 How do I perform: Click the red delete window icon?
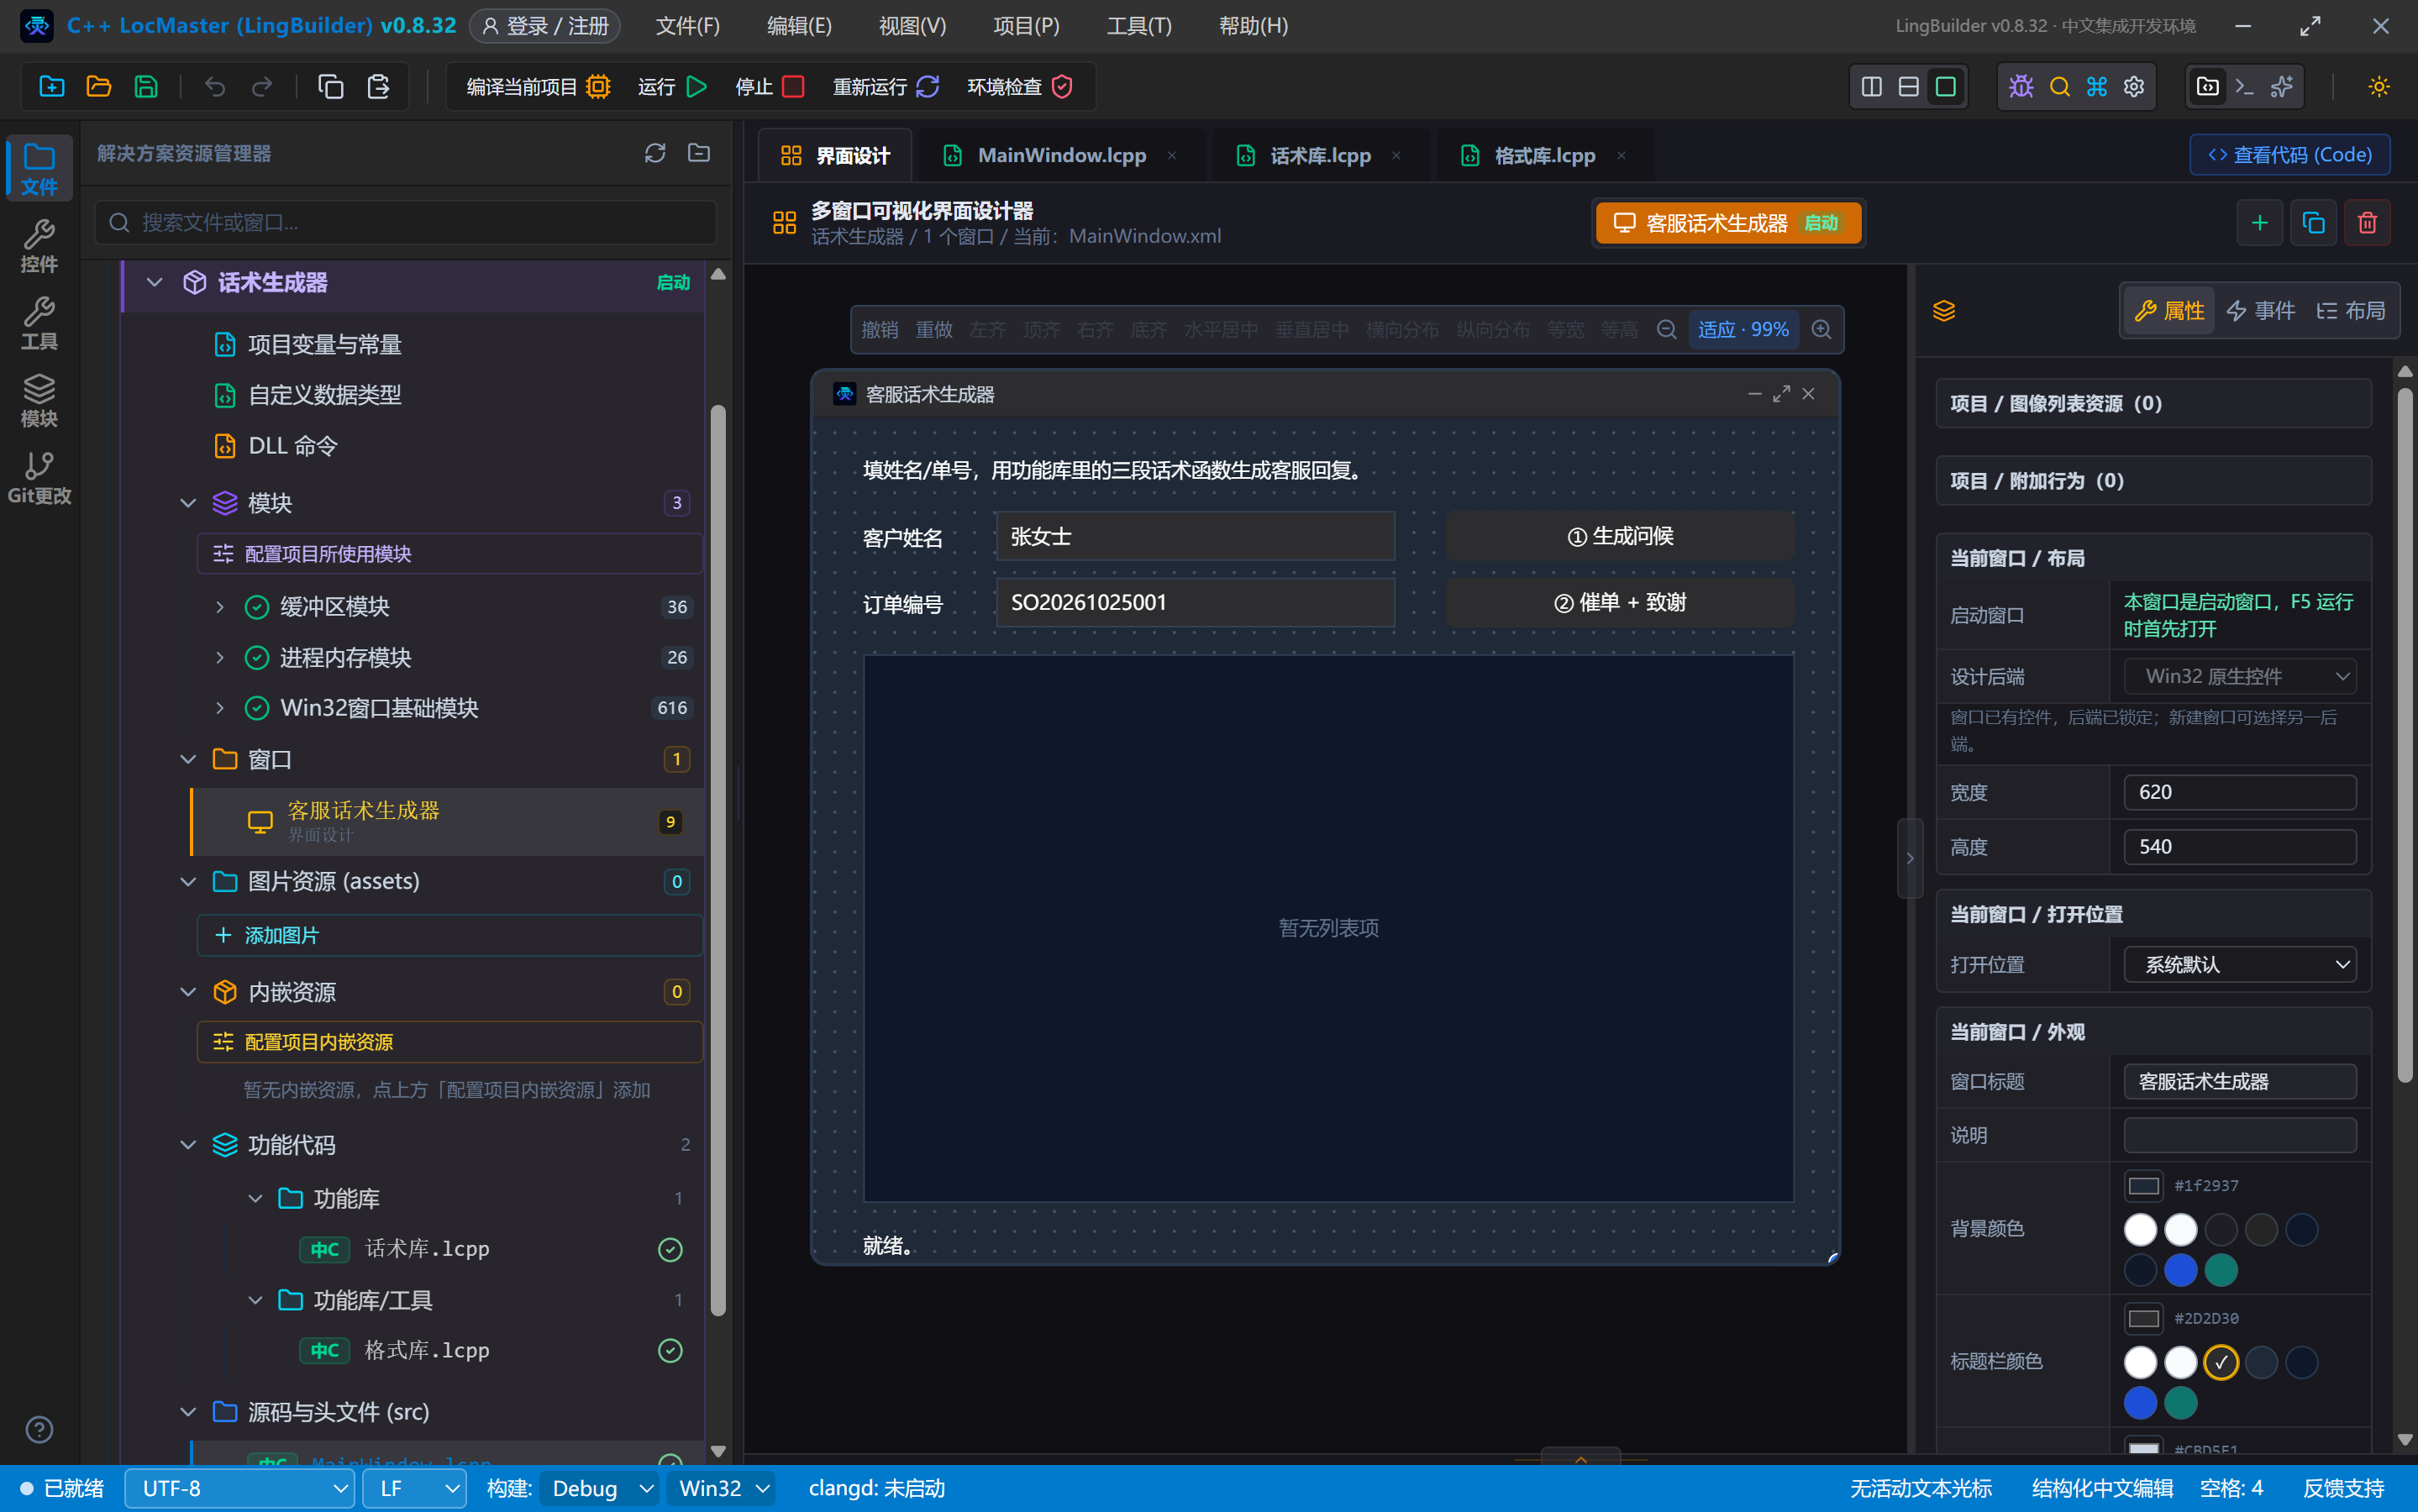coord(2367,222)
